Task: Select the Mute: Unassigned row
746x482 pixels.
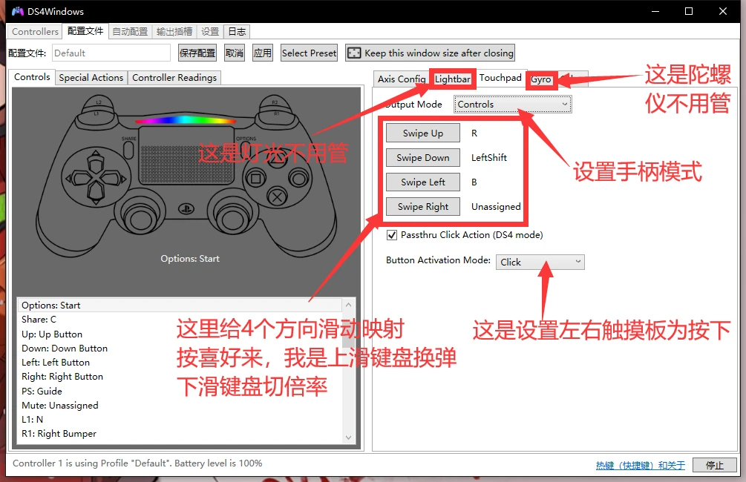Action: (x=180, y=406)
